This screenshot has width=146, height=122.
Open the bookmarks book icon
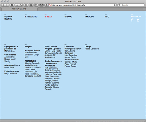point(31,5)
